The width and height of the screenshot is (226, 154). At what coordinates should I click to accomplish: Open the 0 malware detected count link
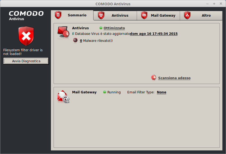81,41
